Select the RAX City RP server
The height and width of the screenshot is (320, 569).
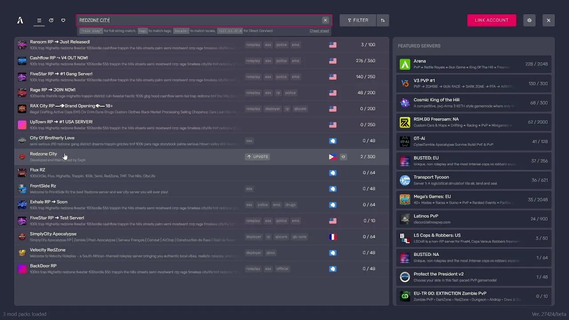(x=202, y=108)
